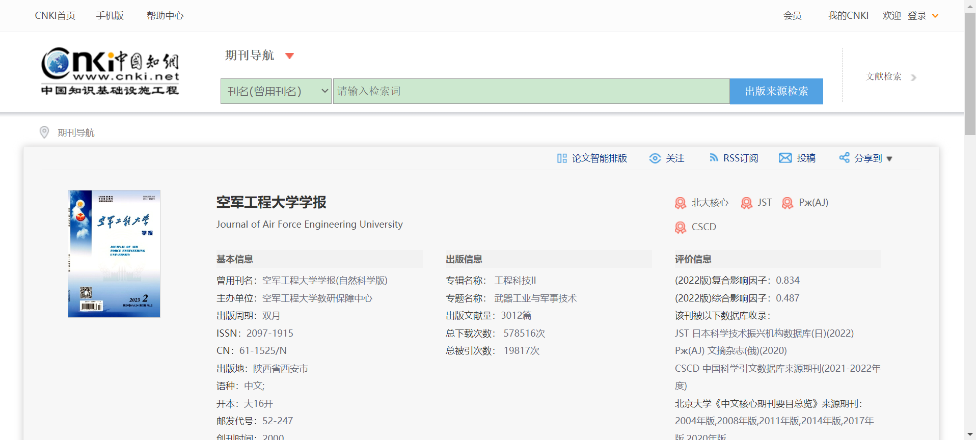Expand the login dropdown arrow beside 登录
Screen dimensions: 976x440
935,16
